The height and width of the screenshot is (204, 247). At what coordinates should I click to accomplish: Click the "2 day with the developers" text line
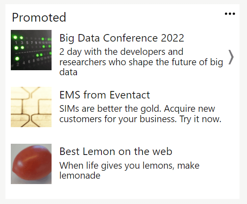(121, 52)
